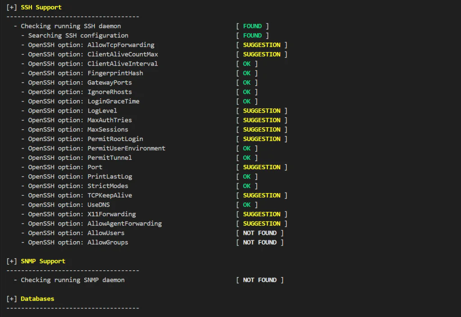Click SUGGESTION status on the MaxAuthTries row
The image size is (461, 317).
click(x=262, y=120)
